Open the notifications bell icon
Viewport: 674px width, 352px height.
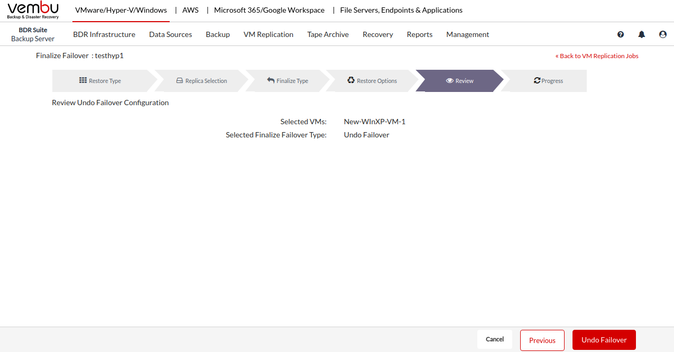pyautogui.click(x=642, y=34)
